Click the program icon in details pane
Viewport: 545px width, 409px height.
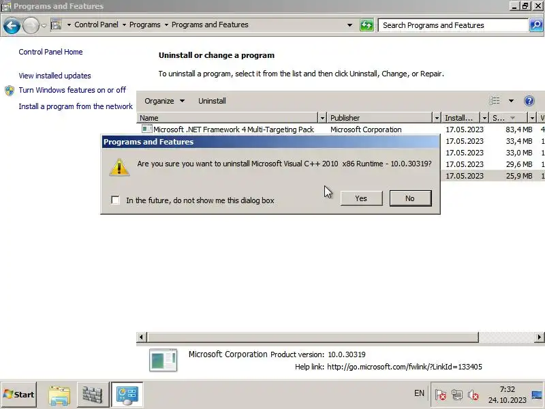163,360
